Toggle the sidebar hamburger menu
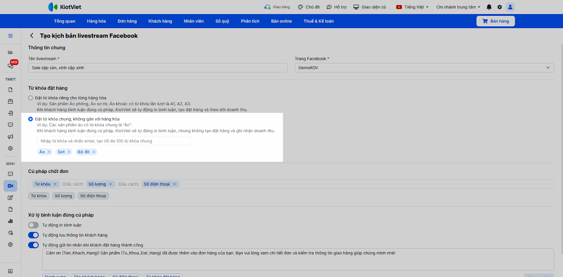 [x=11, y=36]
